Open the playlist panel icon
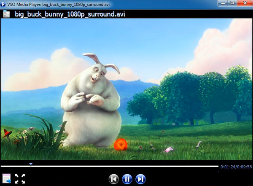 pos(7,178)
